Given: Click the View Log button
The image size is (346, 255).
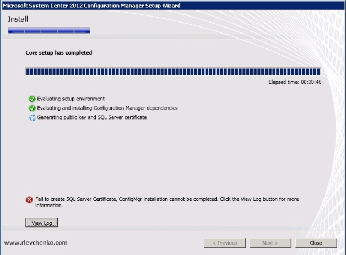Looking at the screenshot, I should [42, 223].
